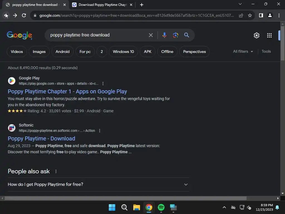Submit search with magnifying glass icon

[x=186, y=35]
